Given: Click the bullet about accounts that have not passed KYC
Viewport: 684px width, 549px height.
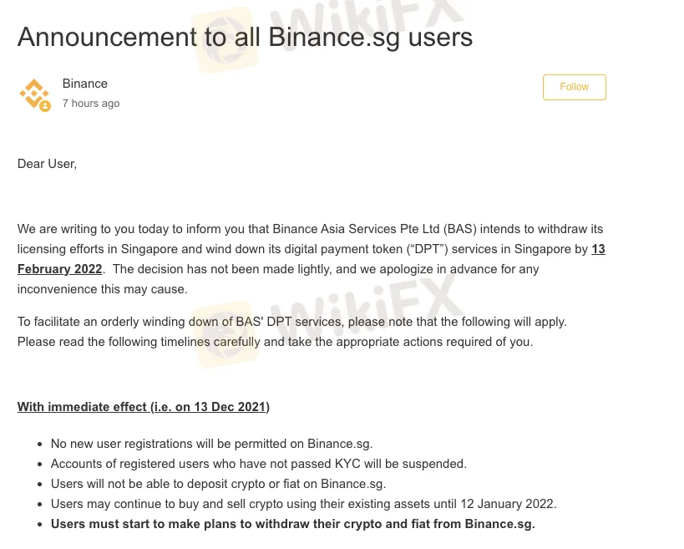Looking at the screenshot, I should tap(258, 464).
